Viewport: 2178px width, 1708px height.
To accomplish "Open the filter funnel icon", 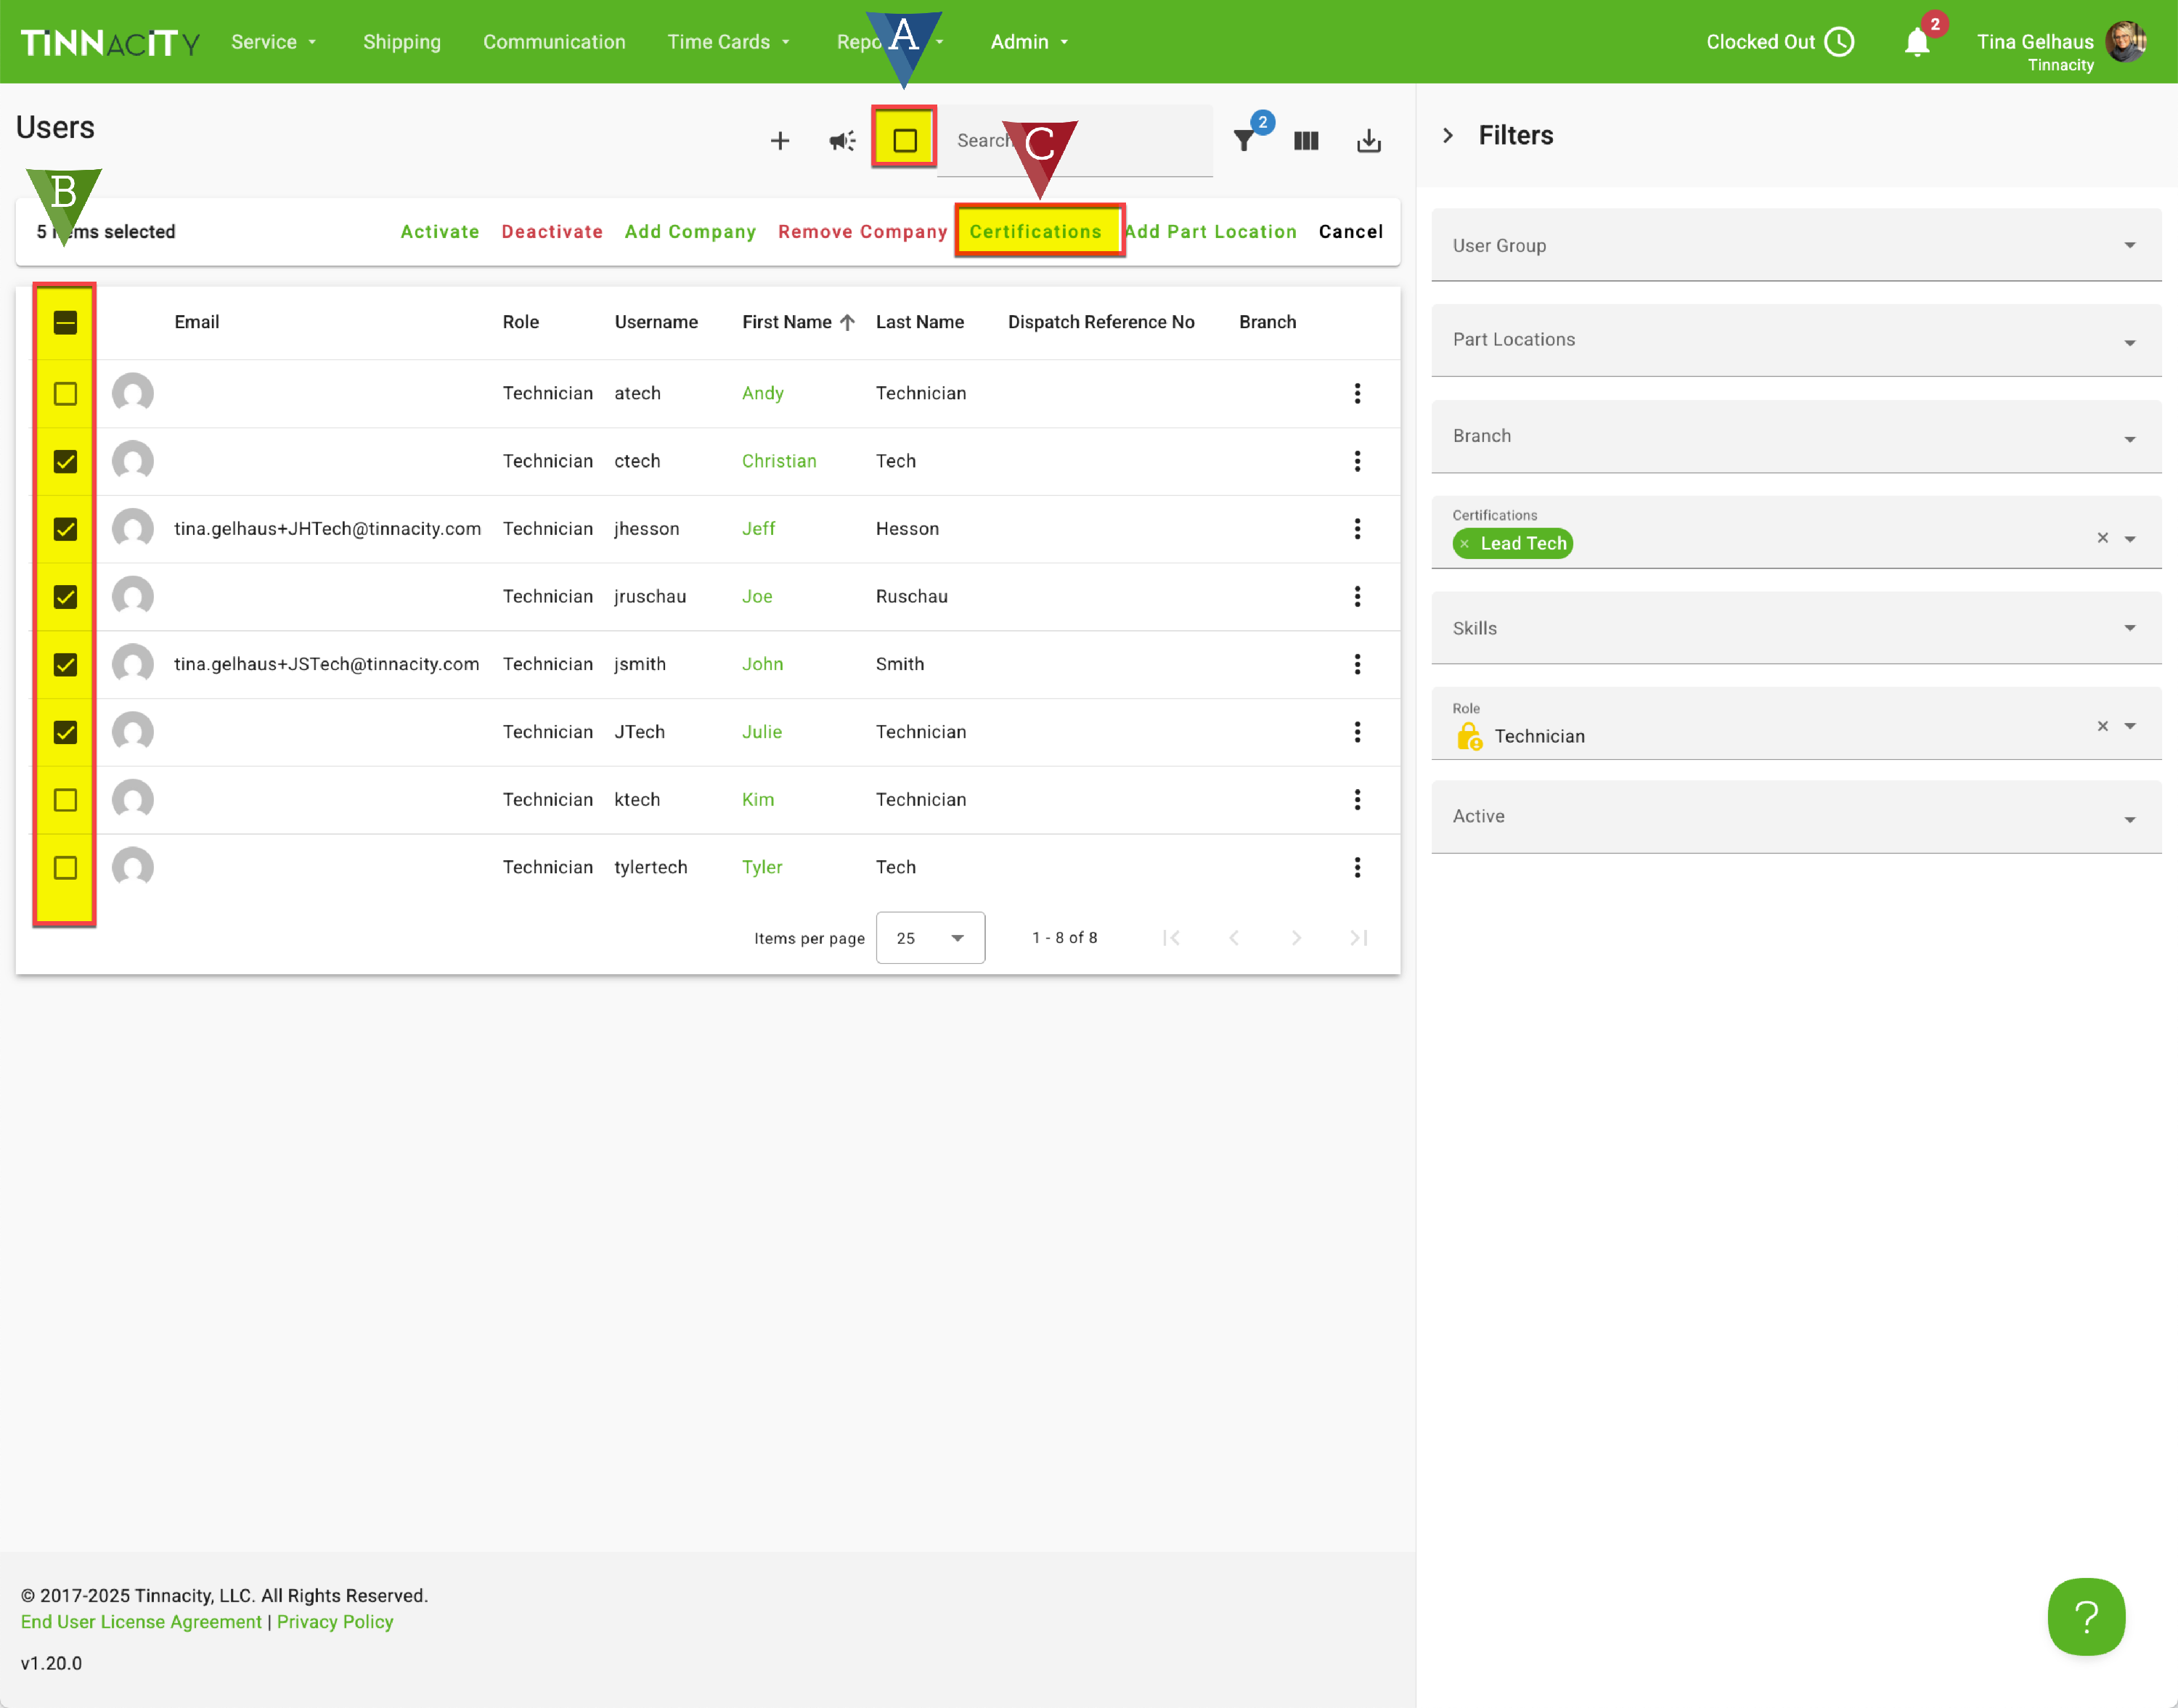I will (1243, 141).
